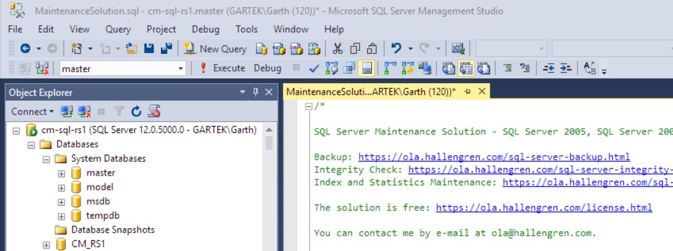Click the Copy icon

point(355,49)
